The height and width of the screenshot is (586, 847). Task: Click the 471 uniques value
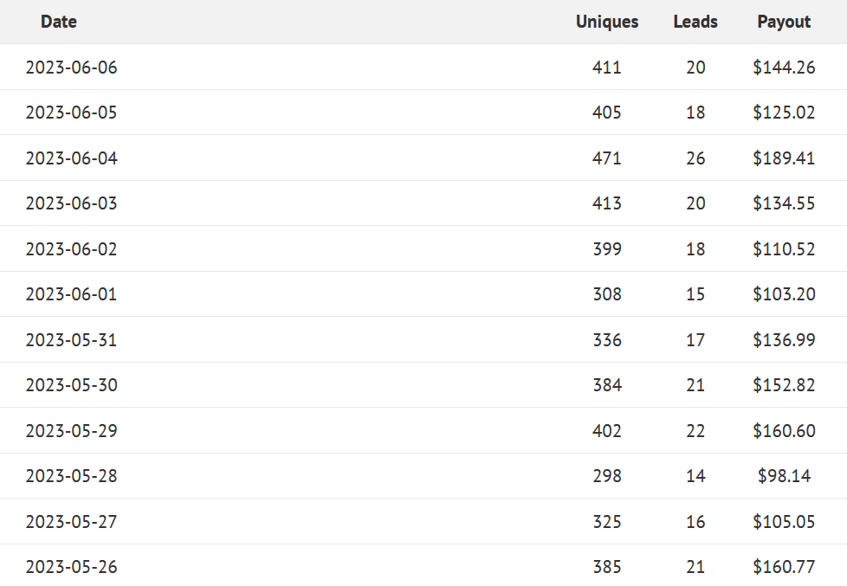click(607, 158)
